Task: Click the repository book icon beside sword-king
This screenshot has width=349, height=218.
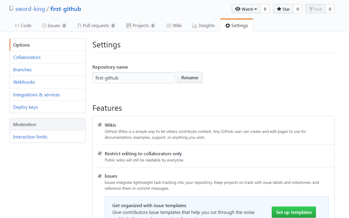Action: pyautogui.click(x=11, y=9)
